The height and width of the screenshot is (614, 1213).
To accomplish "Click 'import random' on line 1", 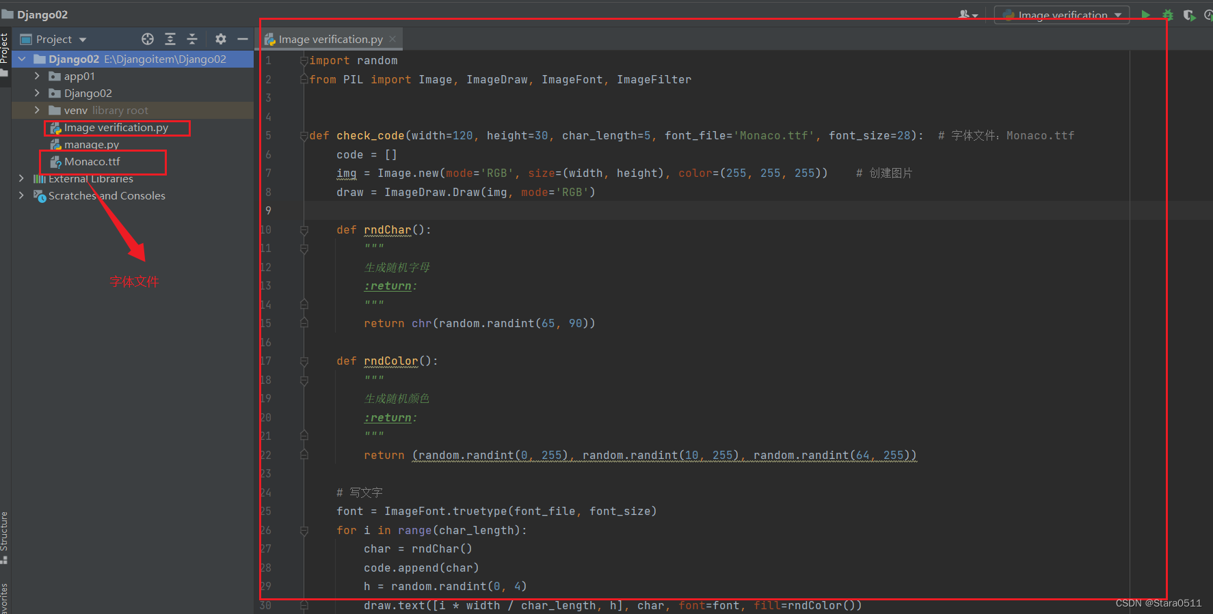I will 354,61.
